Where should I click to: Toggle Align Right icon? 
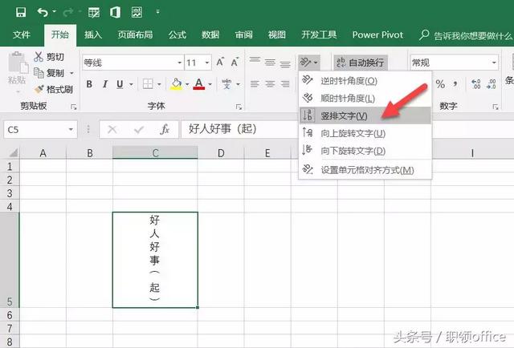click(x=285, y=84)
